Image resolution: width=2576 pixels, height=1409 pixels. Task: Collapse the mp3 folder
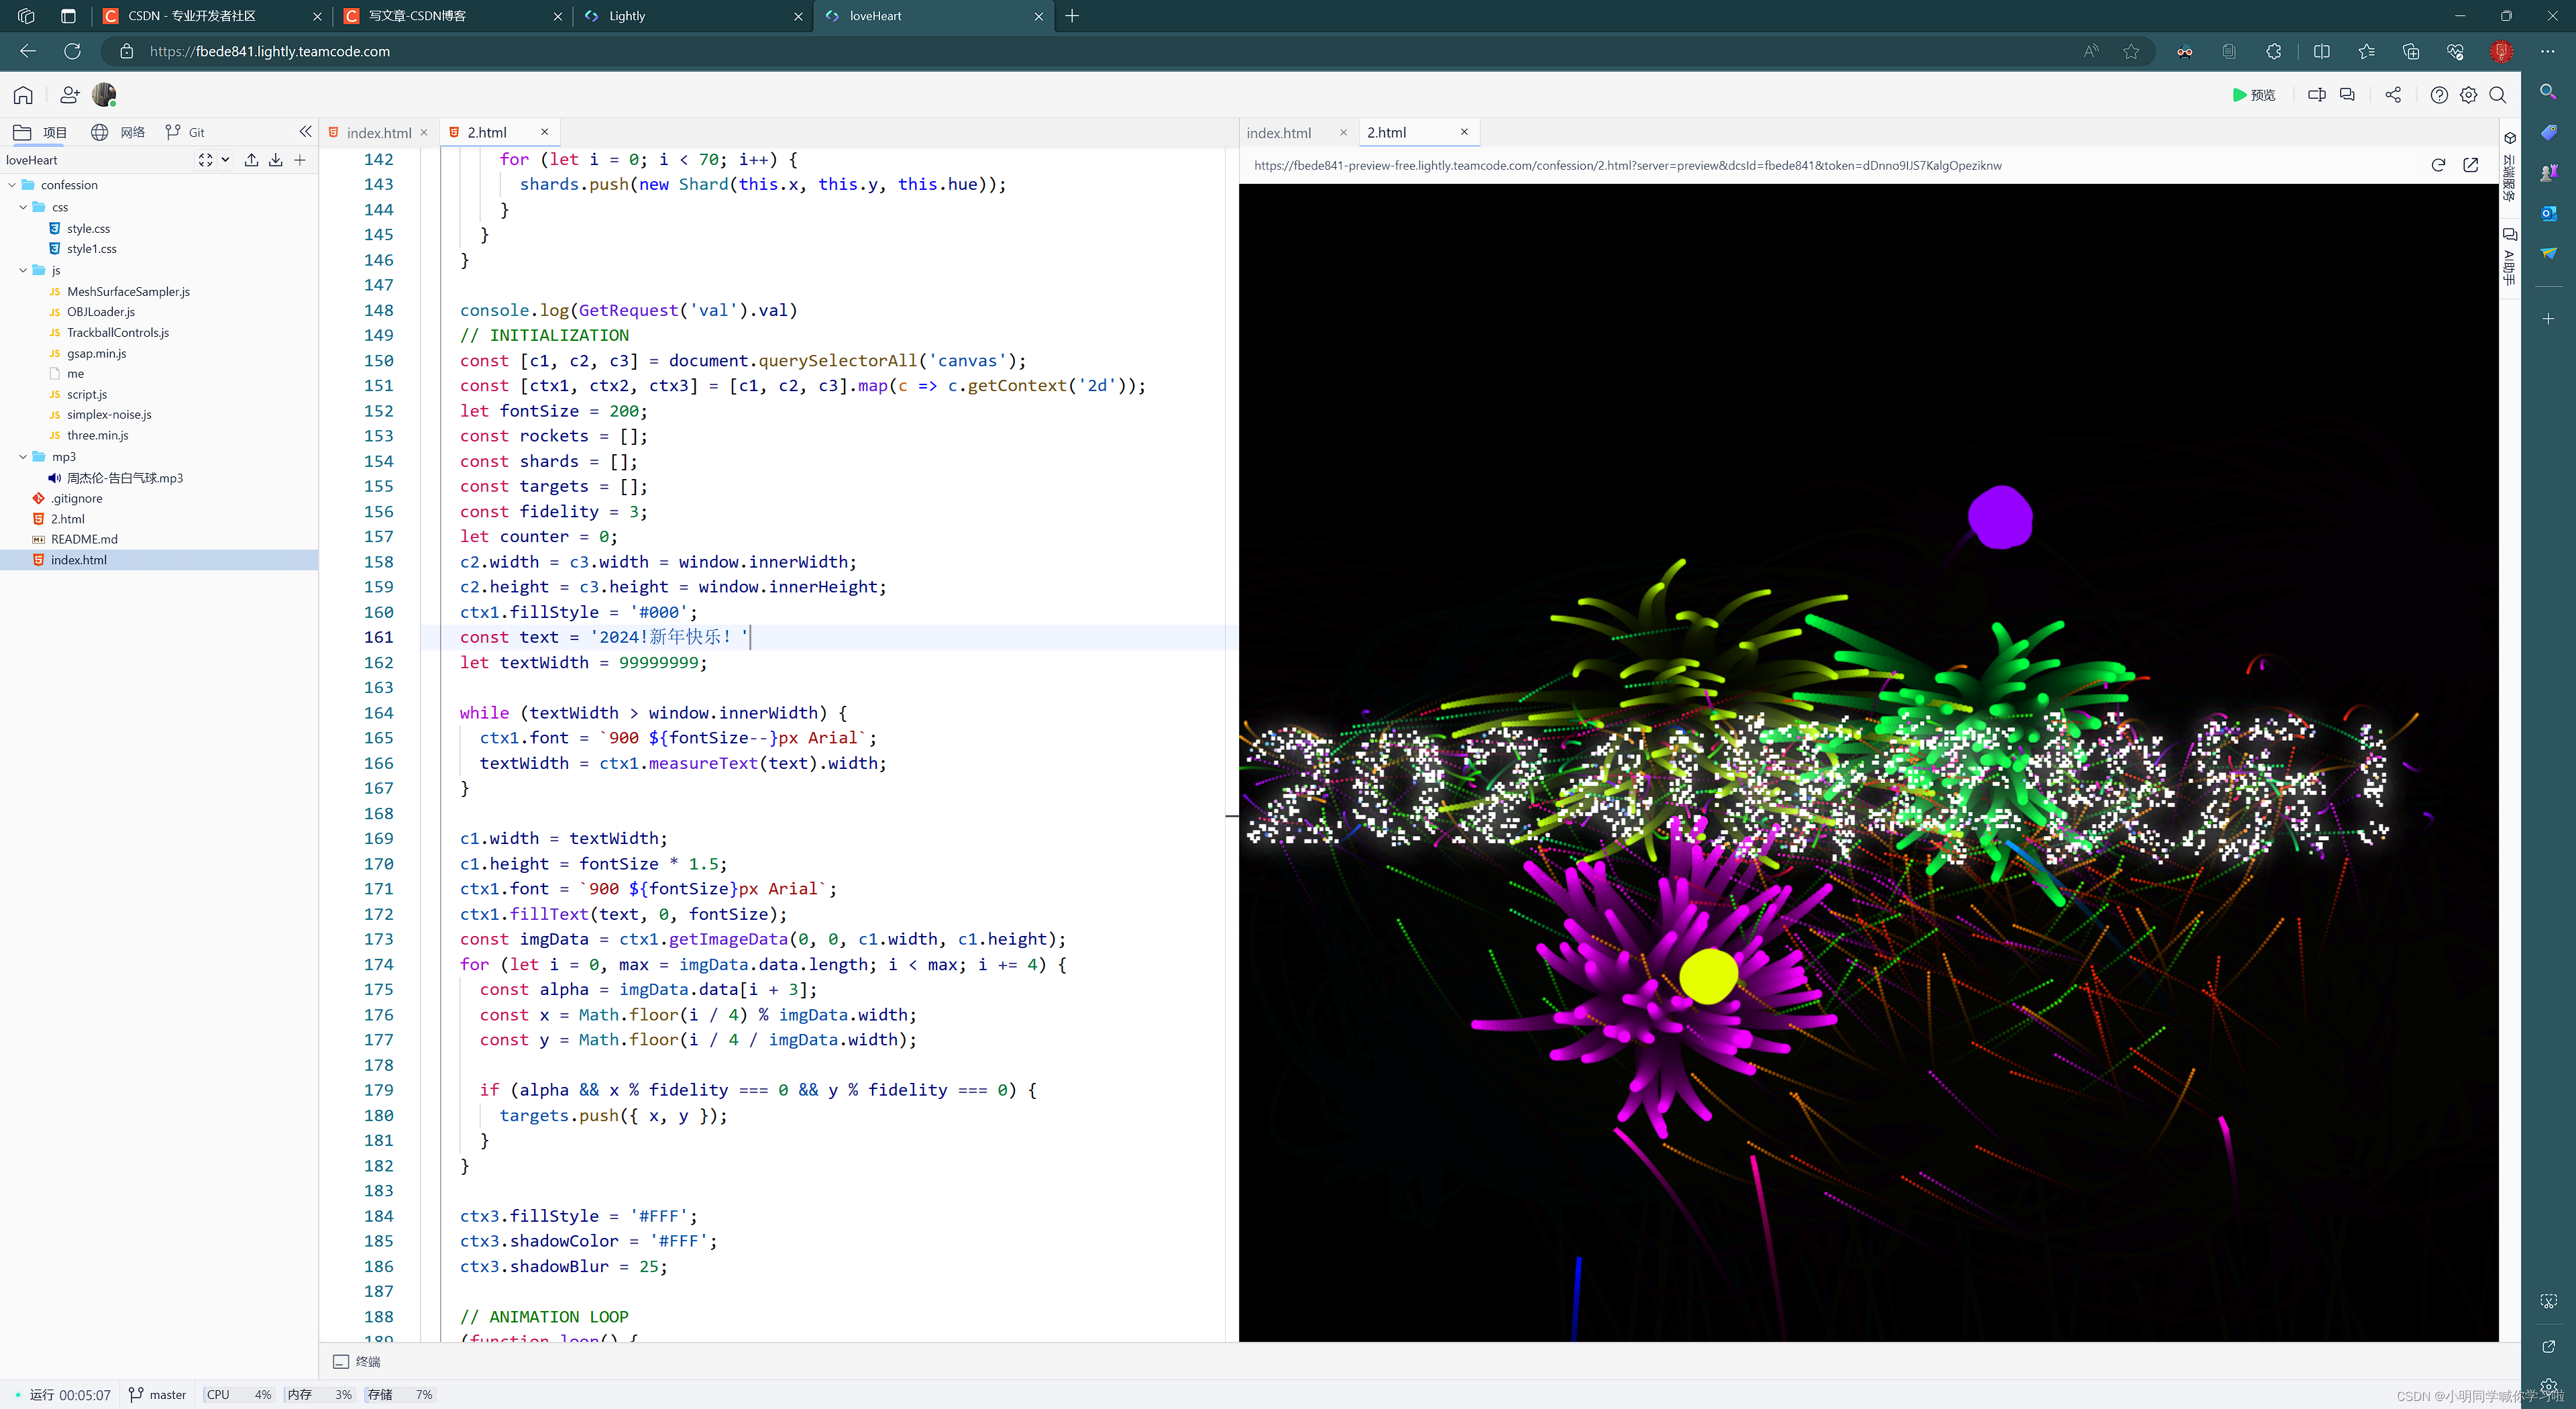tap(23, 457)
